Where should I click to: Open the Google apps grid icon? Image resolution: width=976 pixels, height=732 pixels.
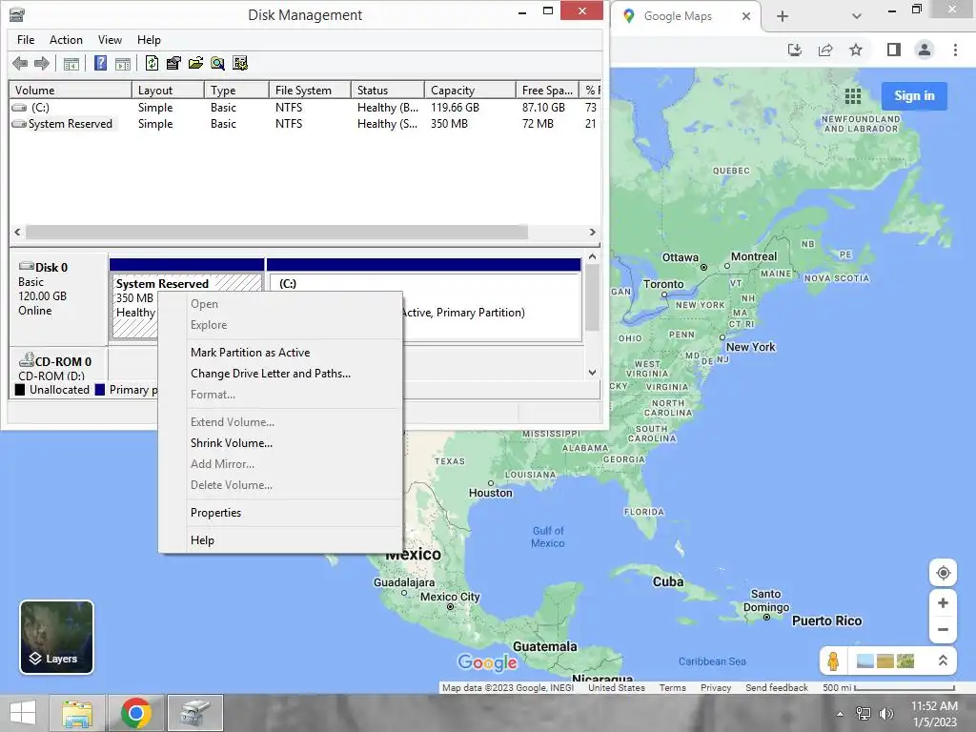pos(853,96)
